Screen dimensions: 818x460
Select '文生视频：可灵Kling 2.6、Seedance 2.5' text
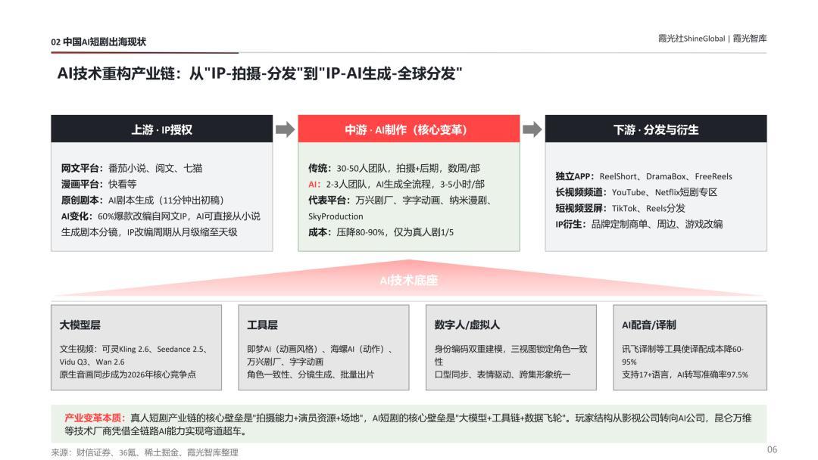[133, 349]
